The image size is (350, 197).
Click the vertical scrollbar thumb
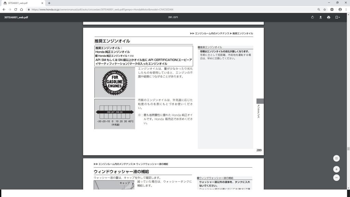348,149
